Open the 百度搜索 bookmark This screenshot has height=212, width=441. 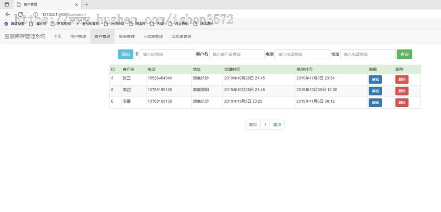tap(14, 24)
